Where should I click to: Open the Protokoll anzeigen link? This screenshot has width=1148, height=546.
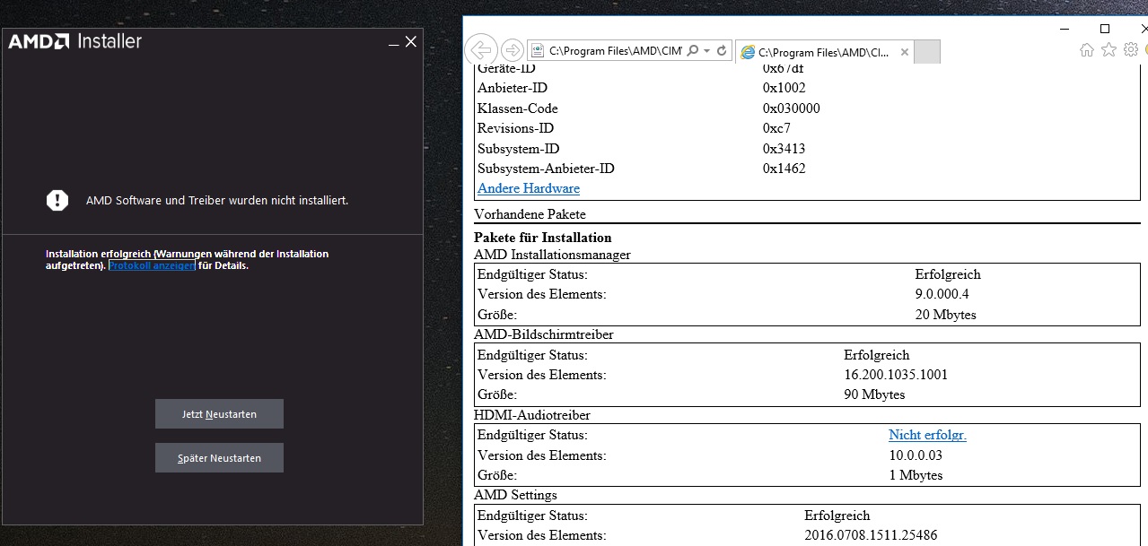pyautogui.click(x=152, y=265)
